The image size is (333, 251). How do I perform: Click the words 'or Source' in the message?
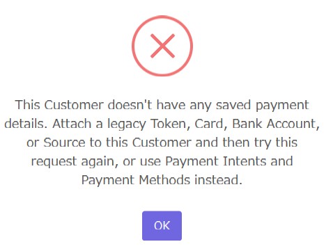(x=56, y=143)
